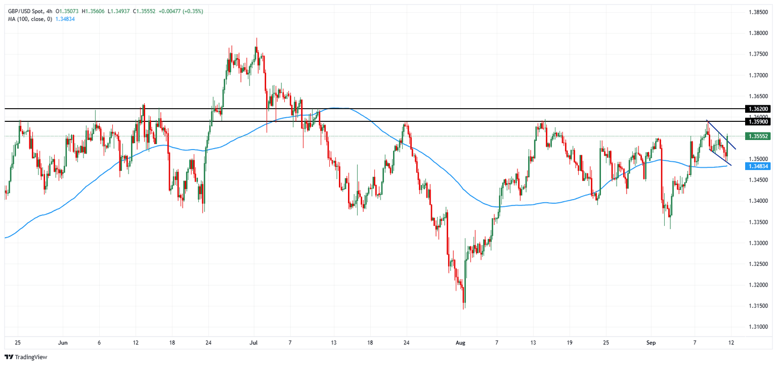Click the 4h timeframe label

click(x=49, y=9)
